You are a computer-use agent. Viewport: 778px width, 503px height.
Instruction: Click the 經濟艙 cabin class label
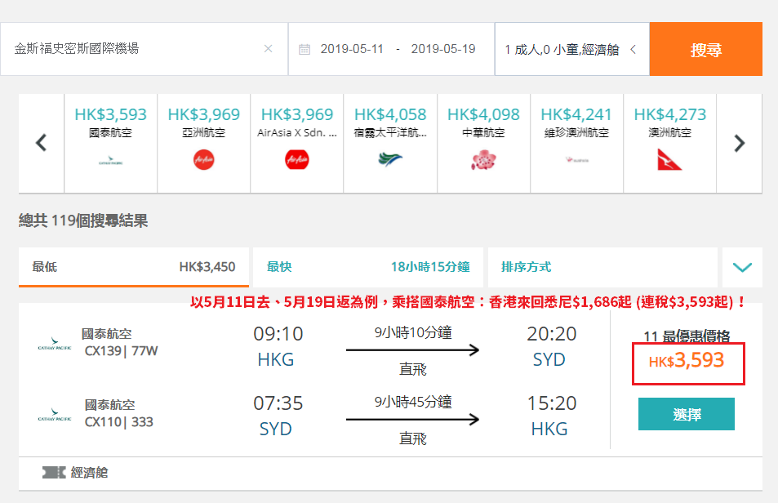[x=89, y=472]
